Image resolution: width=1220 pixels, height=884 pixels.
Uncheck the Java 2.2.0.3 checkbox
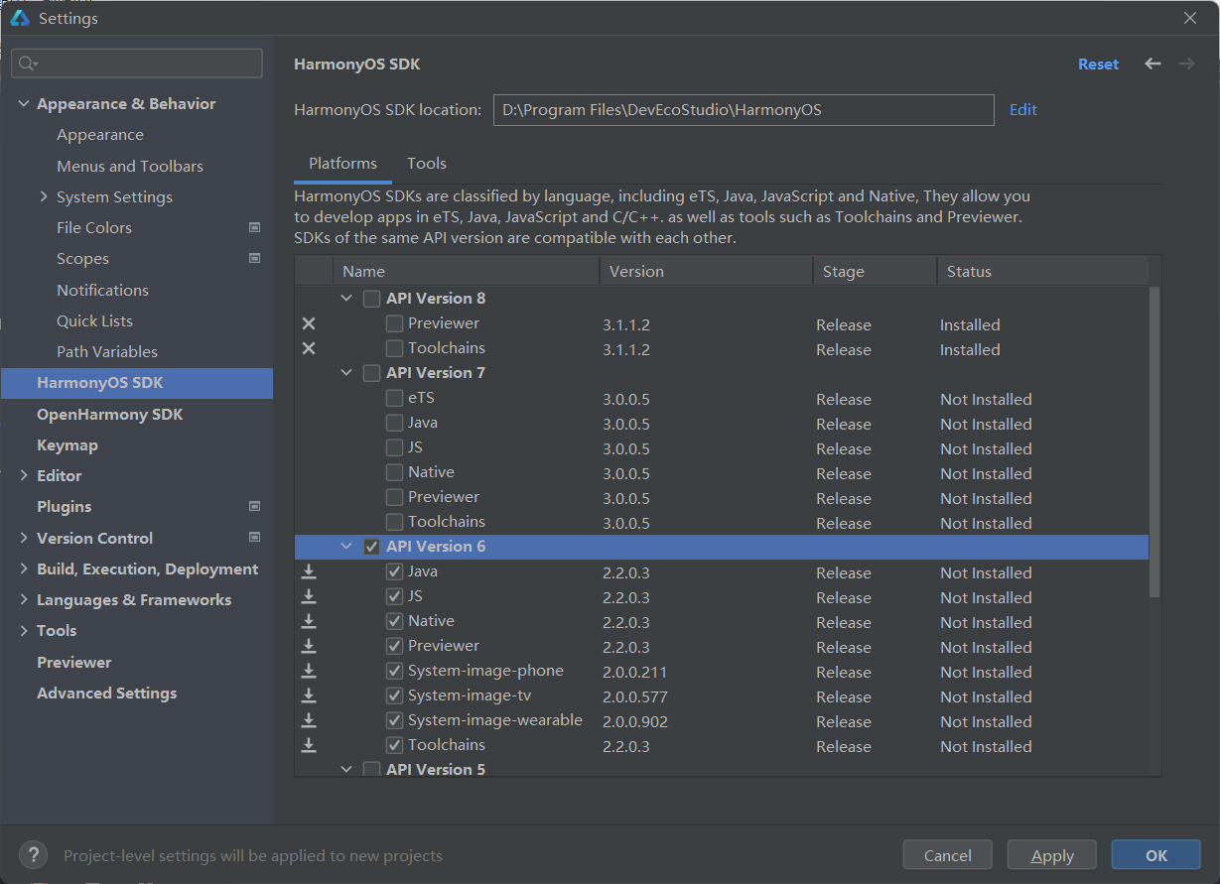point(394,571)
